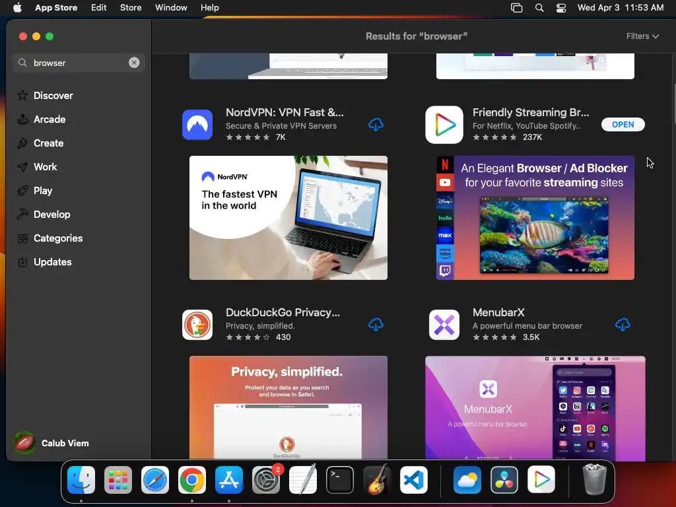Open Finder from the Dock
The image size is (676, 507).
[x=81, y=480]
